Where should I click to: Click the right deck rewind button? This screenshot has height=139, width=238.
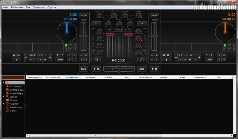coord(164,55)
